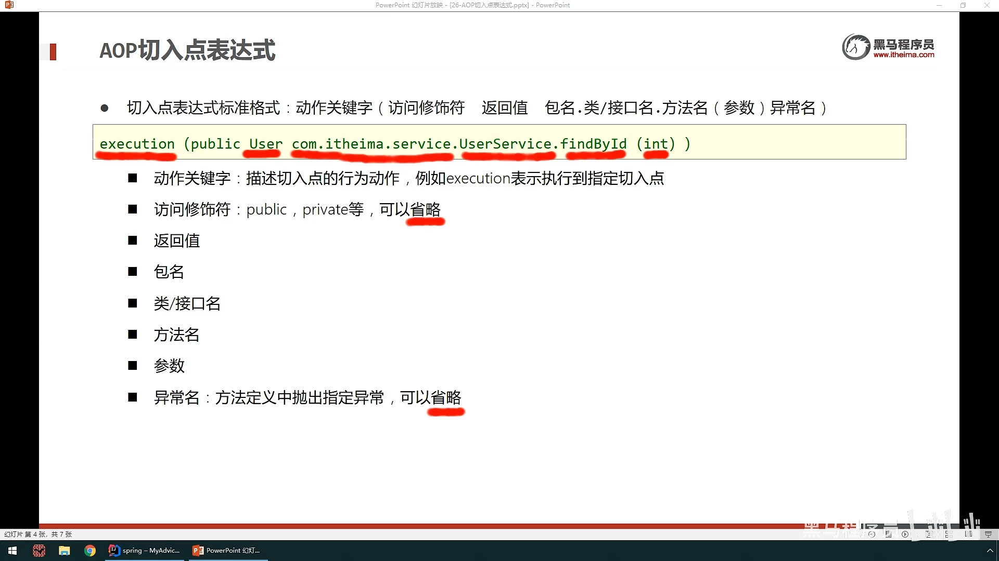Click the slide title AOP切入点表达式
This screenshot has height=561, width=999.
click(187, 50)
